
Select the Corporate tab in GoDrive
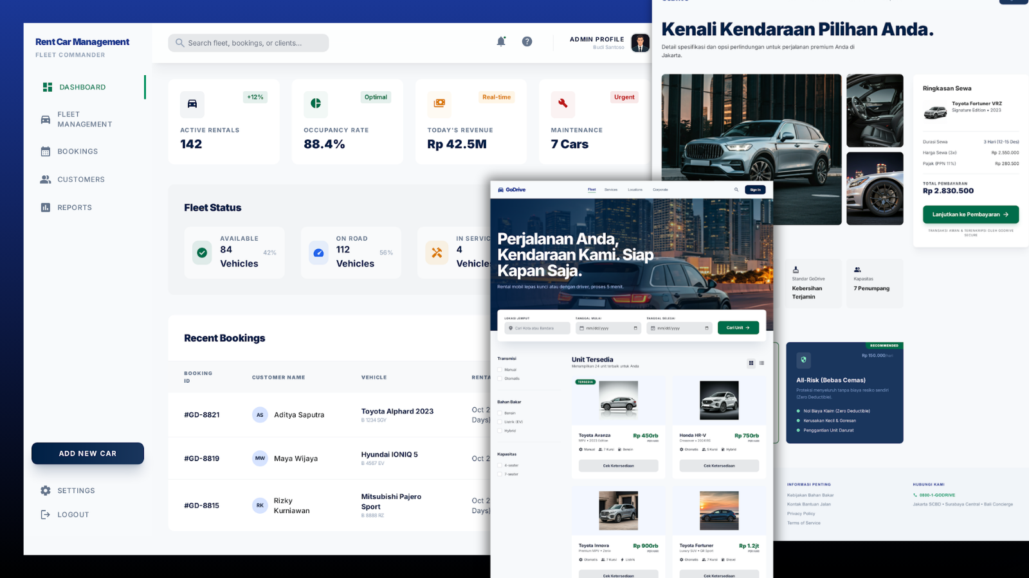[660, 189]
